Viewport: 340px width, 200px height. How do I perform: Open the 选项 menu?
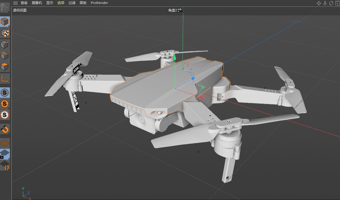pyautogui.click(x=61, y=3)
